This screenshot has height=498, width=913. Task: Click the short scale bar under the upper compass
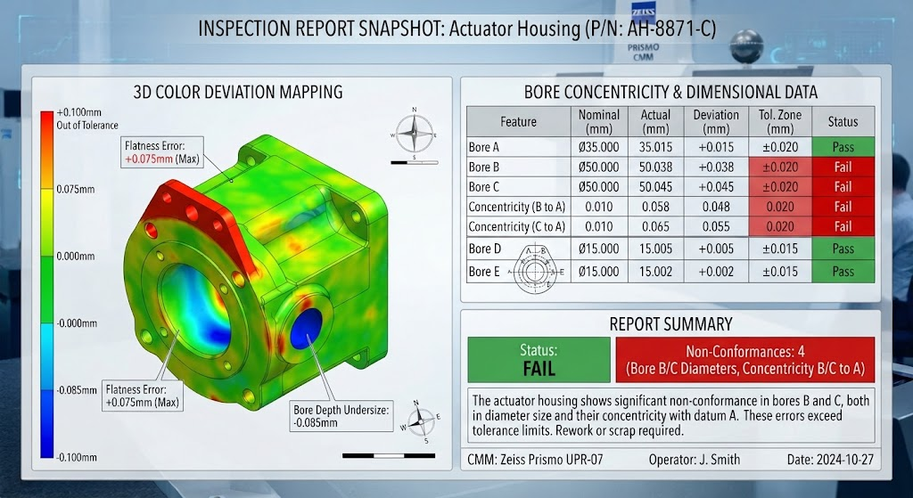coord(414,162)
